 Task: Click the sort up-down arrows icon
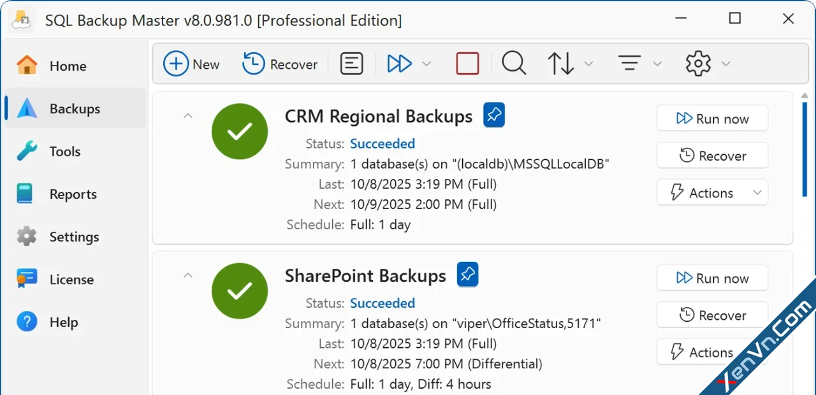tap(561, 64)
